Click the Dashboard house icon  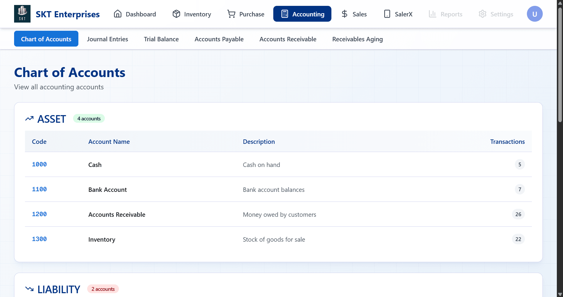[x=118, y=14]
